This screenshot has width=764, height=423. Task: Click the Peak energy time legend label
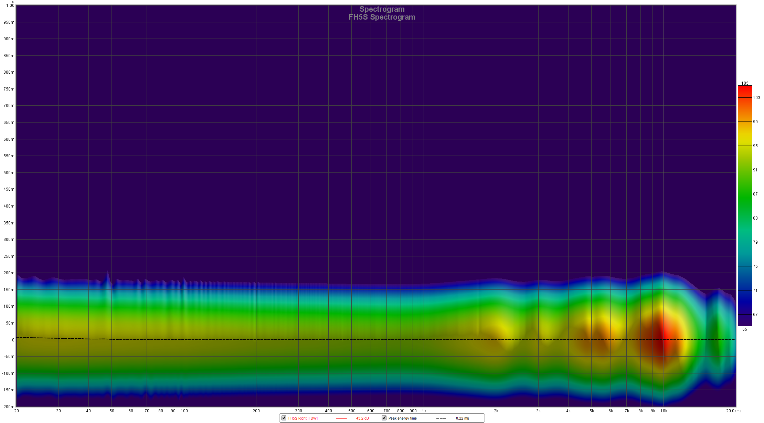coord(403,418)
